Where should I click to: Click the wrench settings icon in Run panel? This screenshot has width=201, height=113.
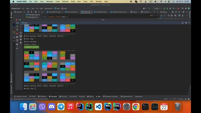click(x=17, y=30)
